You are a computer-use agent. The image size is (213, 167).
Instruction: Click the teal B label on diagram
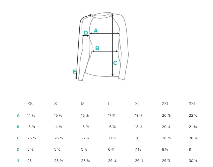(x=97, y=48)
